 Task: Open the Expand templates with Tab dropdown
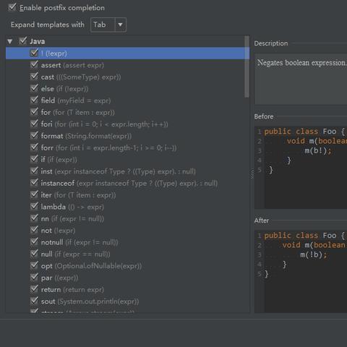pyautogui.click(x=108, y=25)
